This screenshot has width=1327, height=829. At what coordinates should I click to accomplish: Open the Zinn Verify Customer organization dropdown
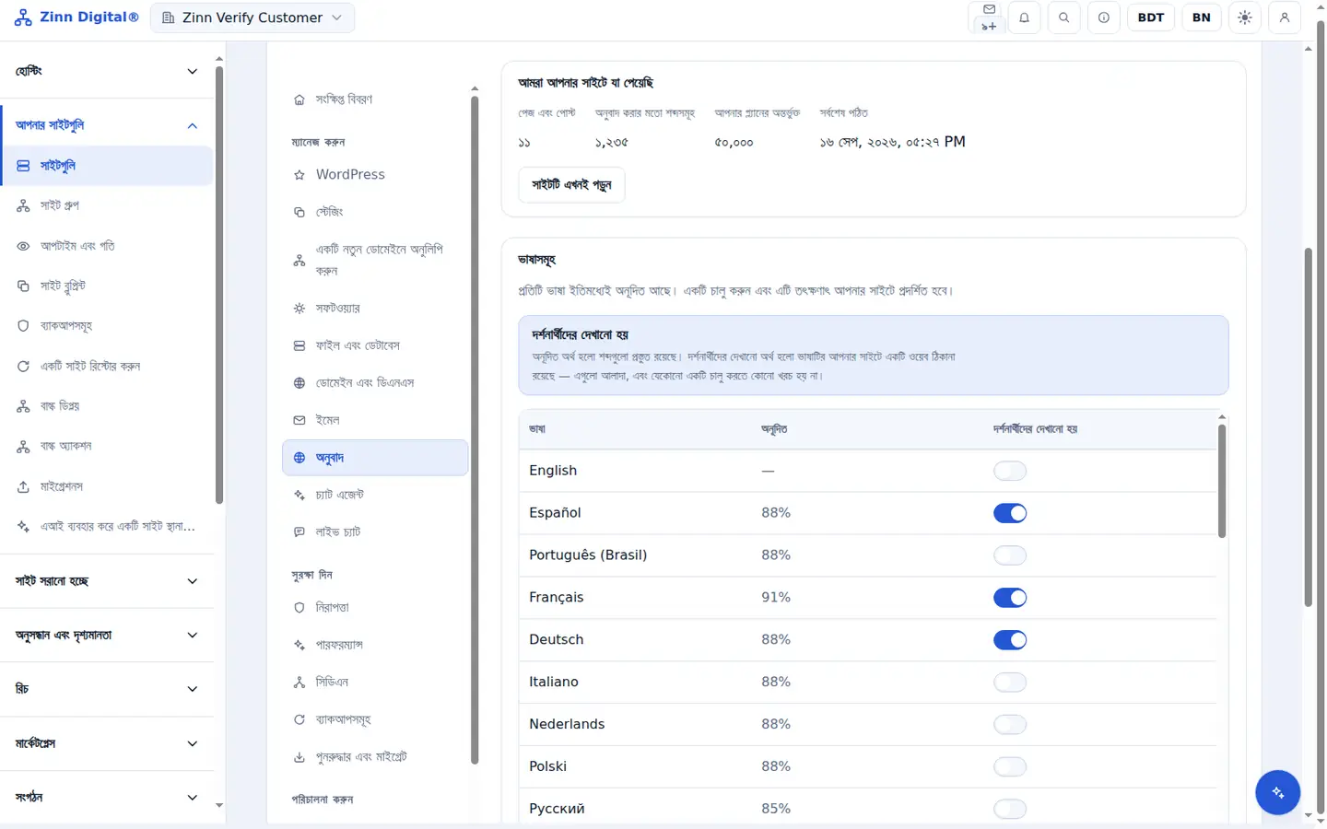(x=252, y=18)
